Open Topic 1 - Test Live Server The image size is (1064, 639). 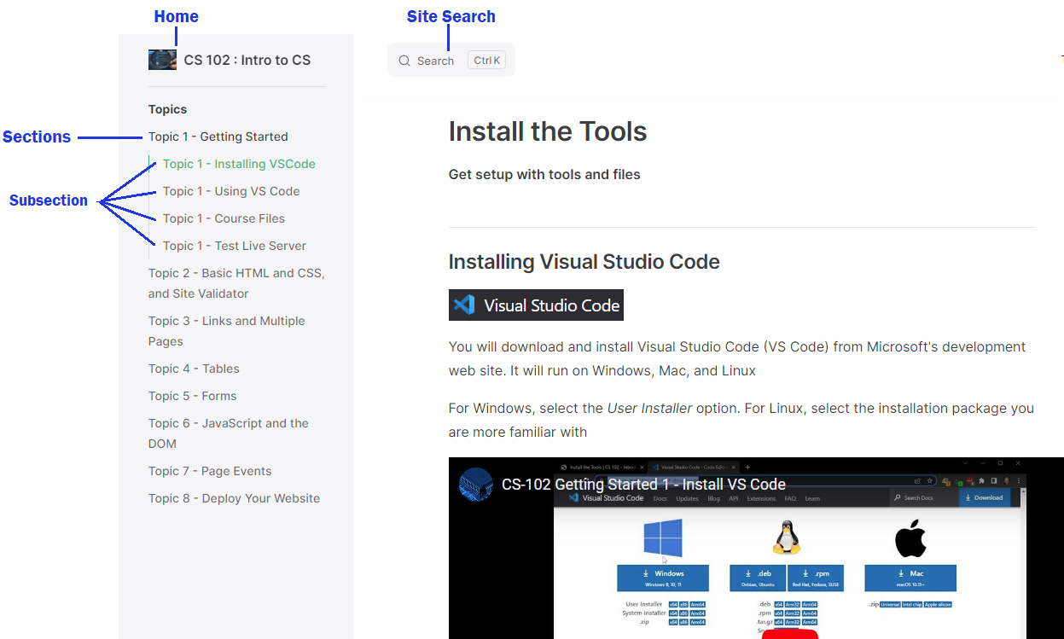pyautogui.click(x=235, y=246)
